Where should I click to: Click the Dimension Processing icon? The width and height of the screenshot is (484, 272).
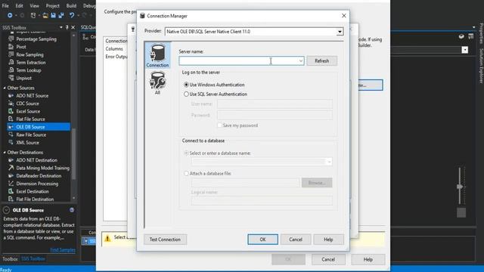pos(11,184)
